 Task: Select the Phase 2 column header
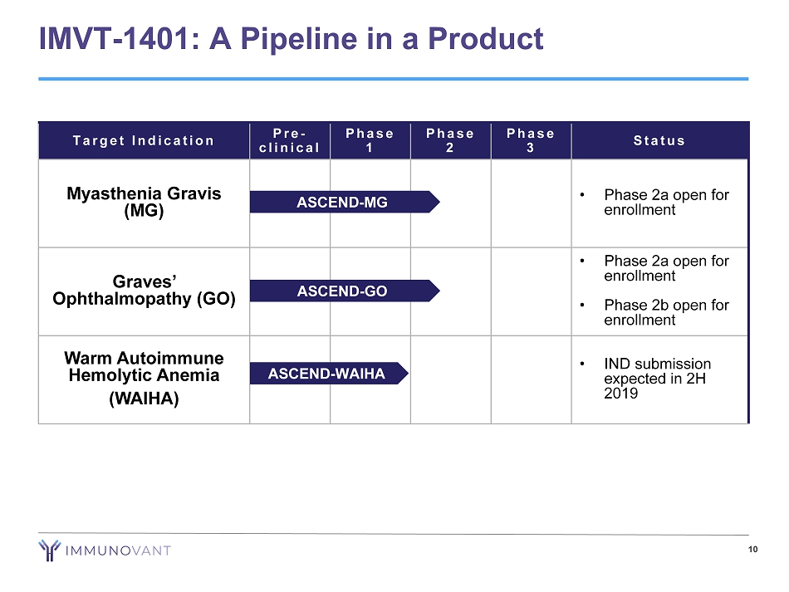coord(450,140)
